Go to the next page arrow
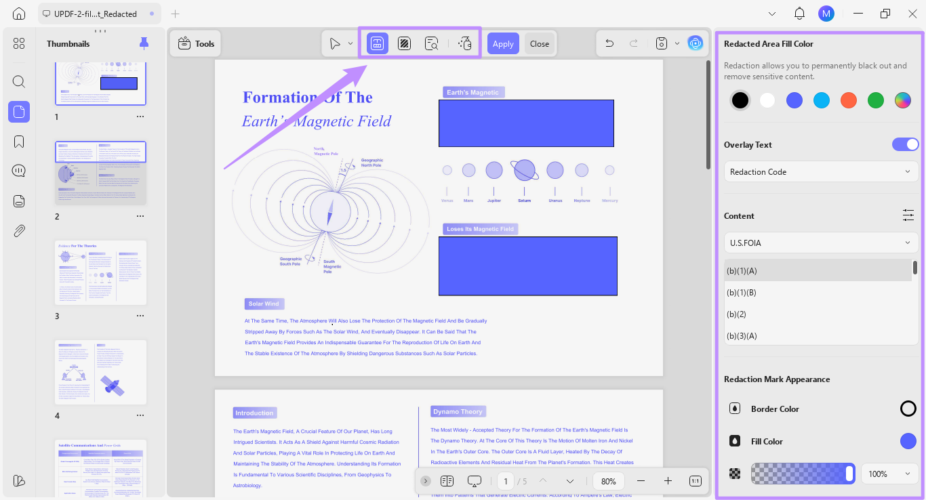Image resolution: width=926 pixels, height=500 pixels. coord(570,481)
